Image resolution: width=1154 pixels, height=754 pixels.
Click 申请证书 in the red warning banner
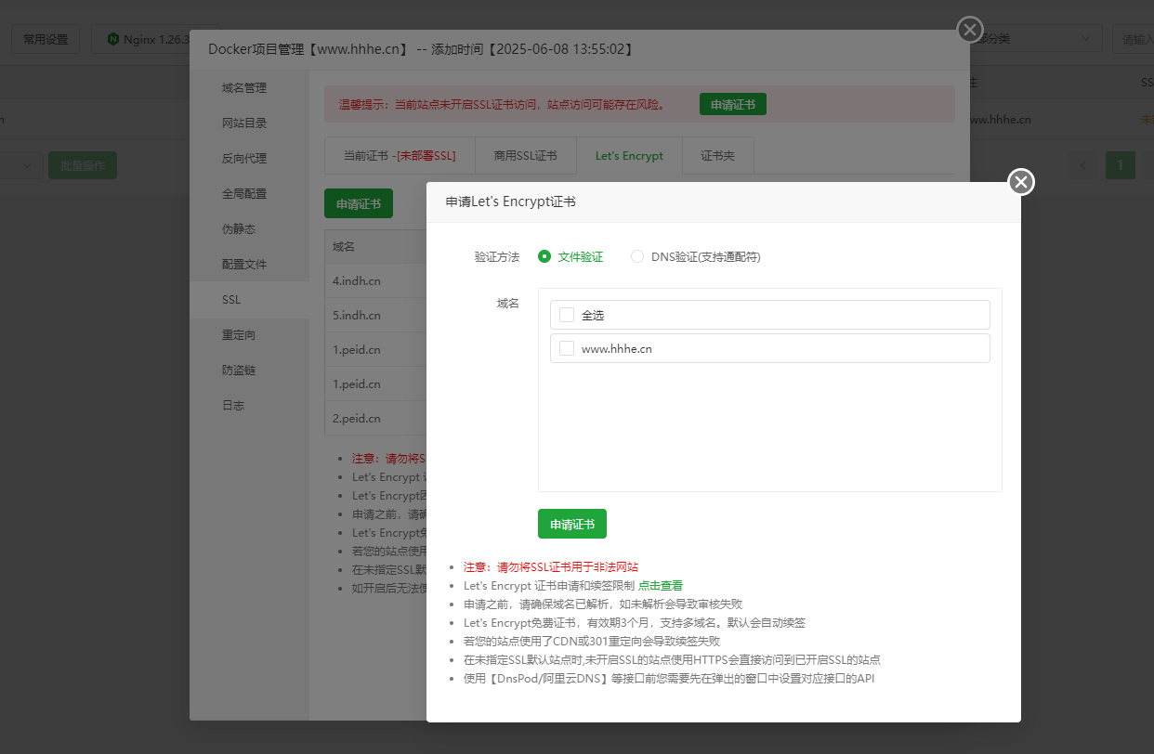733,105
